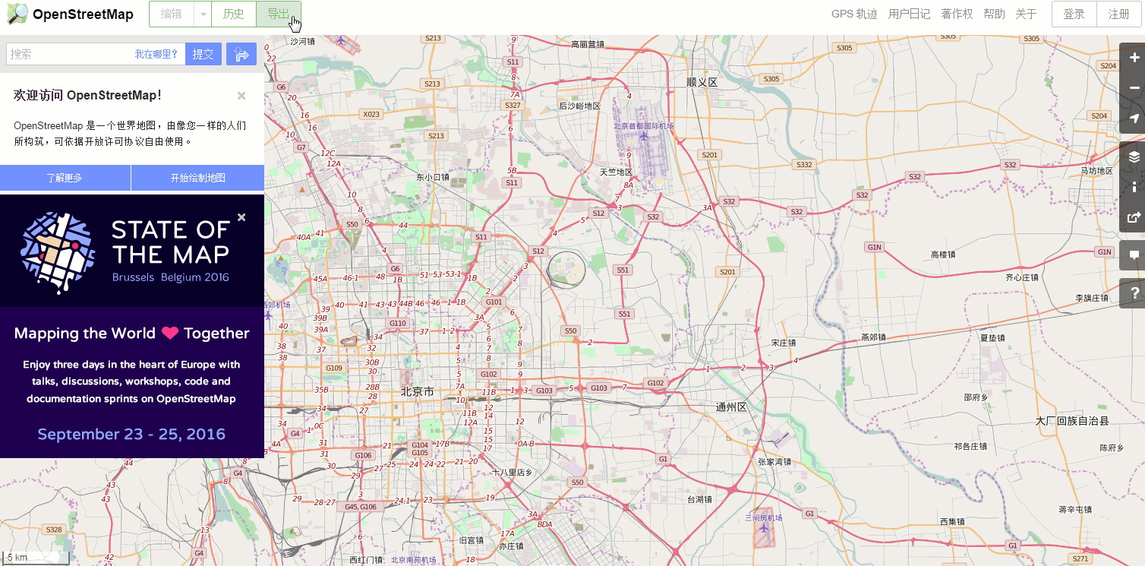This screenshot has width=1145, height=566.
Task: Click the 顺义区 map label
Action: 702,82
